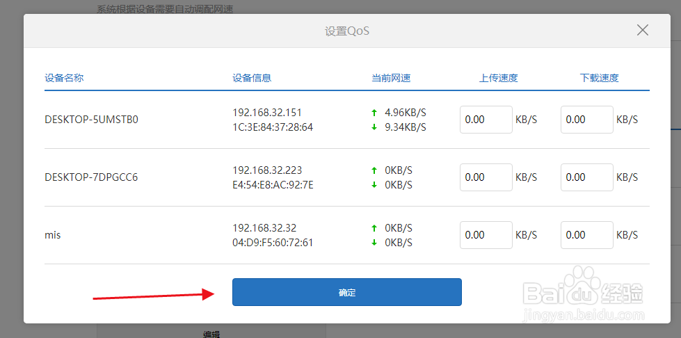Click upload arrow icon for DESKTOP-5UMSTB0
This screenshot has width=681, height=338.
[x=374, y=113]
